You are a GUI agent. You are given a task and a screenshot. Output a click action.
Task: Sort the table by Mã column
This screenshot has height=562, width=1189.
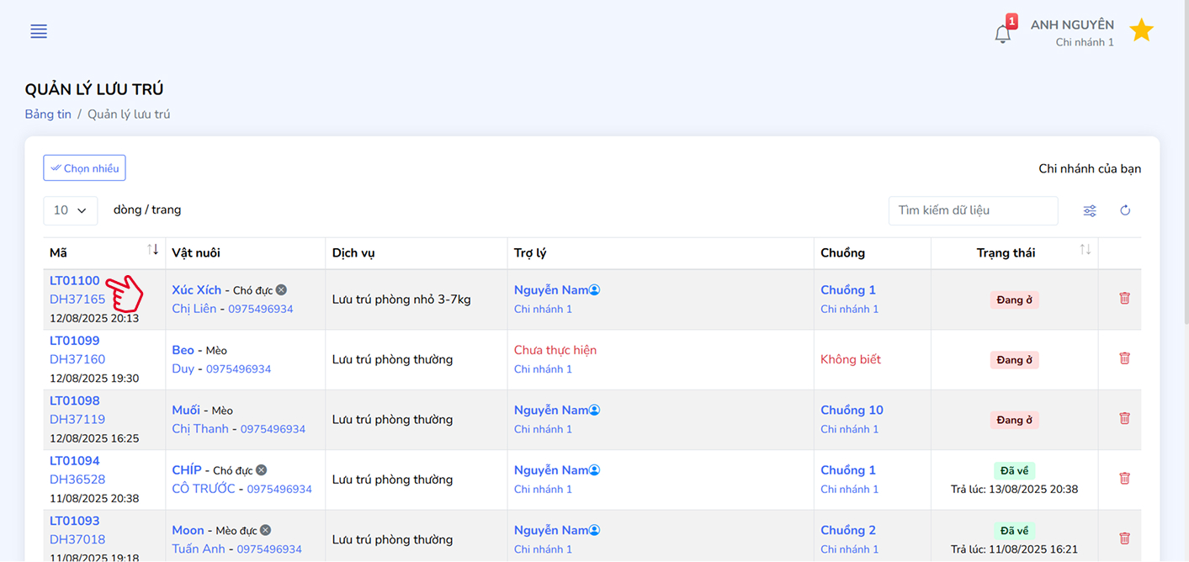click(x=152, y=250)
